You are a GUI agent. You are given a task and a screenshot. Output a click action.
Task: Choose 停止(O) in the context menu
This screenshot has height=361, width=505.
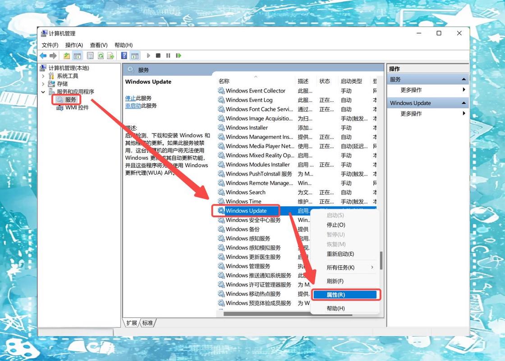click(344, 225)
